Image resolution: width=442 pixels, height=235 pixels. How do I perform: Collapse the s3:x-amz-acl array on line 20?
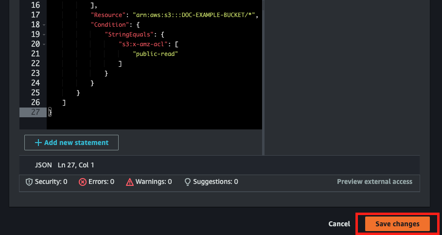(x=44, y=44)
